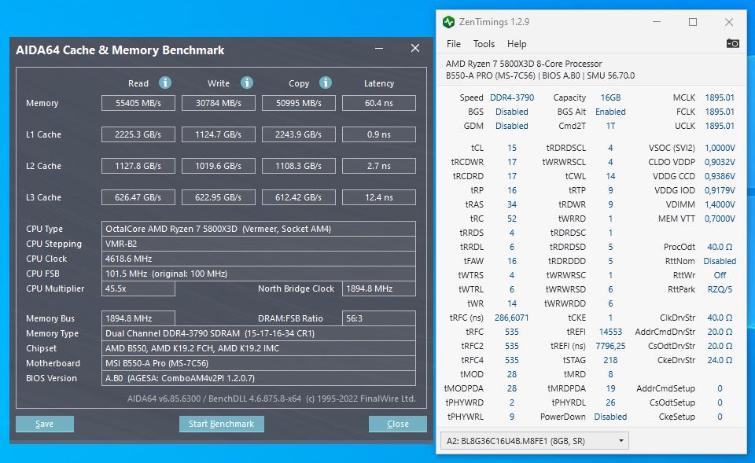Minimize the ZenTimings window
The width and height of the screenshot is (755, 463).
point(656,22)
